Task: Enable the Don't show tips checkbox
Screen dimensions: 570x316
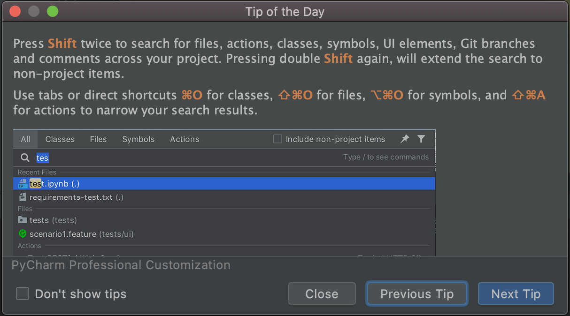Action: click(23, 294)
